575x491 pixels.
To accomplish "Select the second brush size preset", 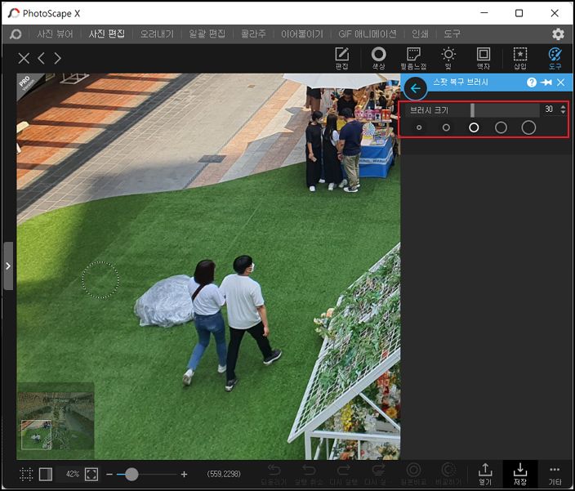I will coord(446,127).
